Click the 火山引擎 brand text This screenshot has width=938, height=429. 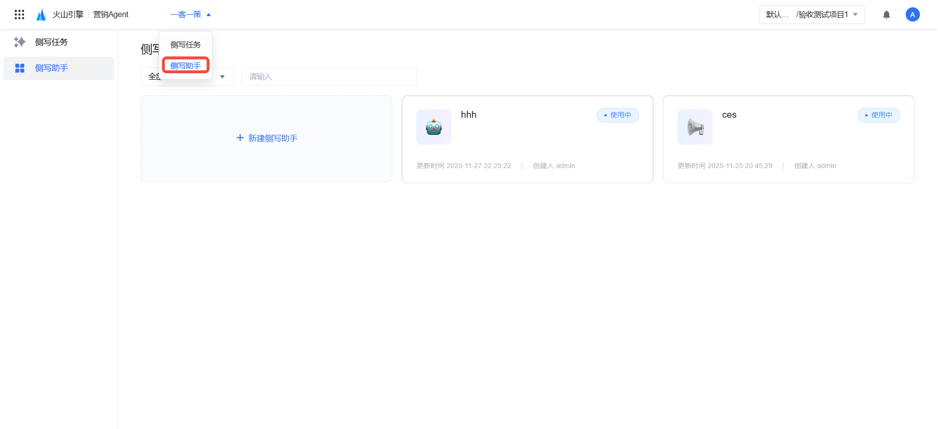click(x=68, y=15)
